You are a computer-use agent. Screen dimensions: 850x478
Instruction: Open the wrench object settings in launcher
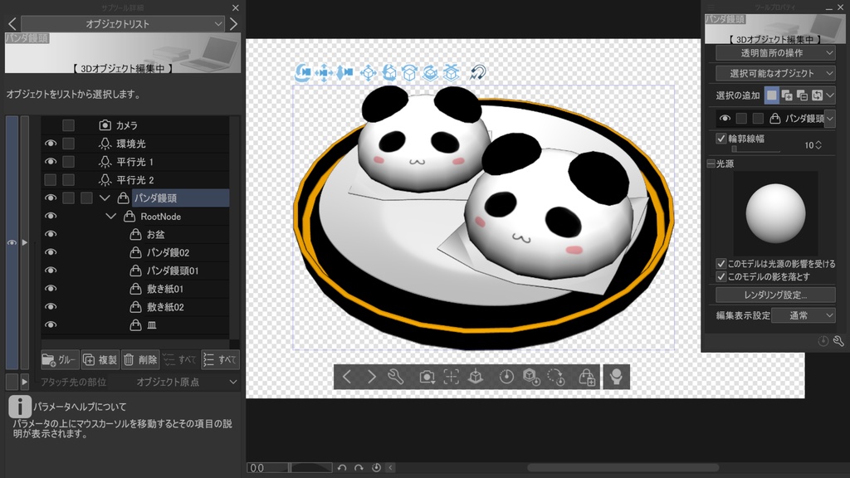point(396,377)
